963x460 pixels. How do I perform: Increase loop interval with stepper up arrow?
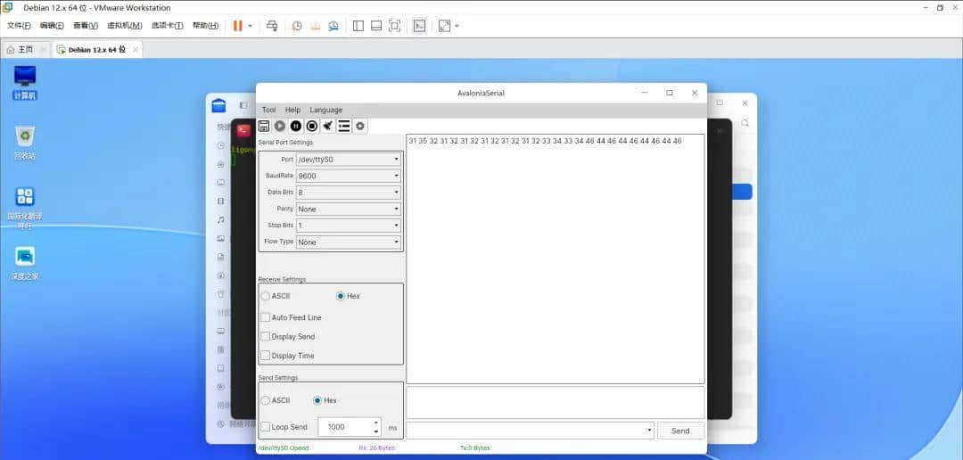pos(376,423)
